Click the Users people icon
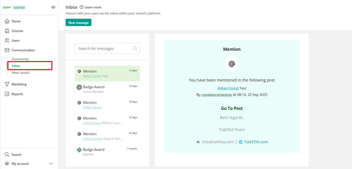352x169 pixels. (x=7, y=41)
